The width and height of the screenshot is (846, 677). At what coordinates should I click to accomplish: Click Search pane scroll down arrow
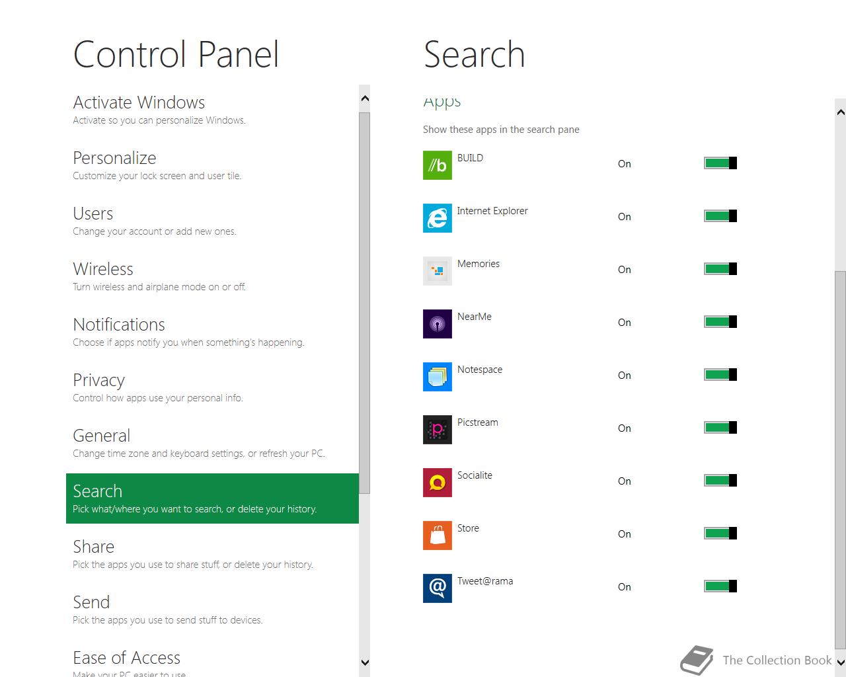[841, 662]
